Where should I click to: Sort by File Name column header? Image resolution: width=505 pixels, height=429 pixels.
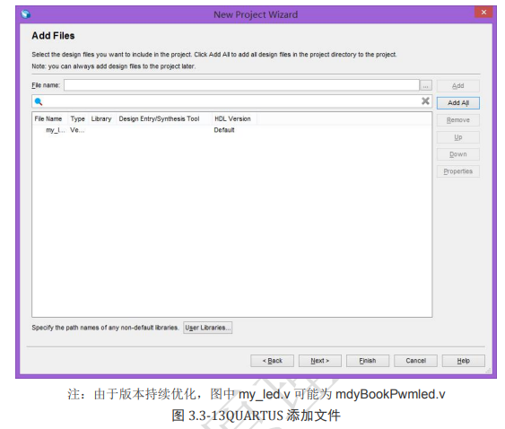[x=48, y=119]
